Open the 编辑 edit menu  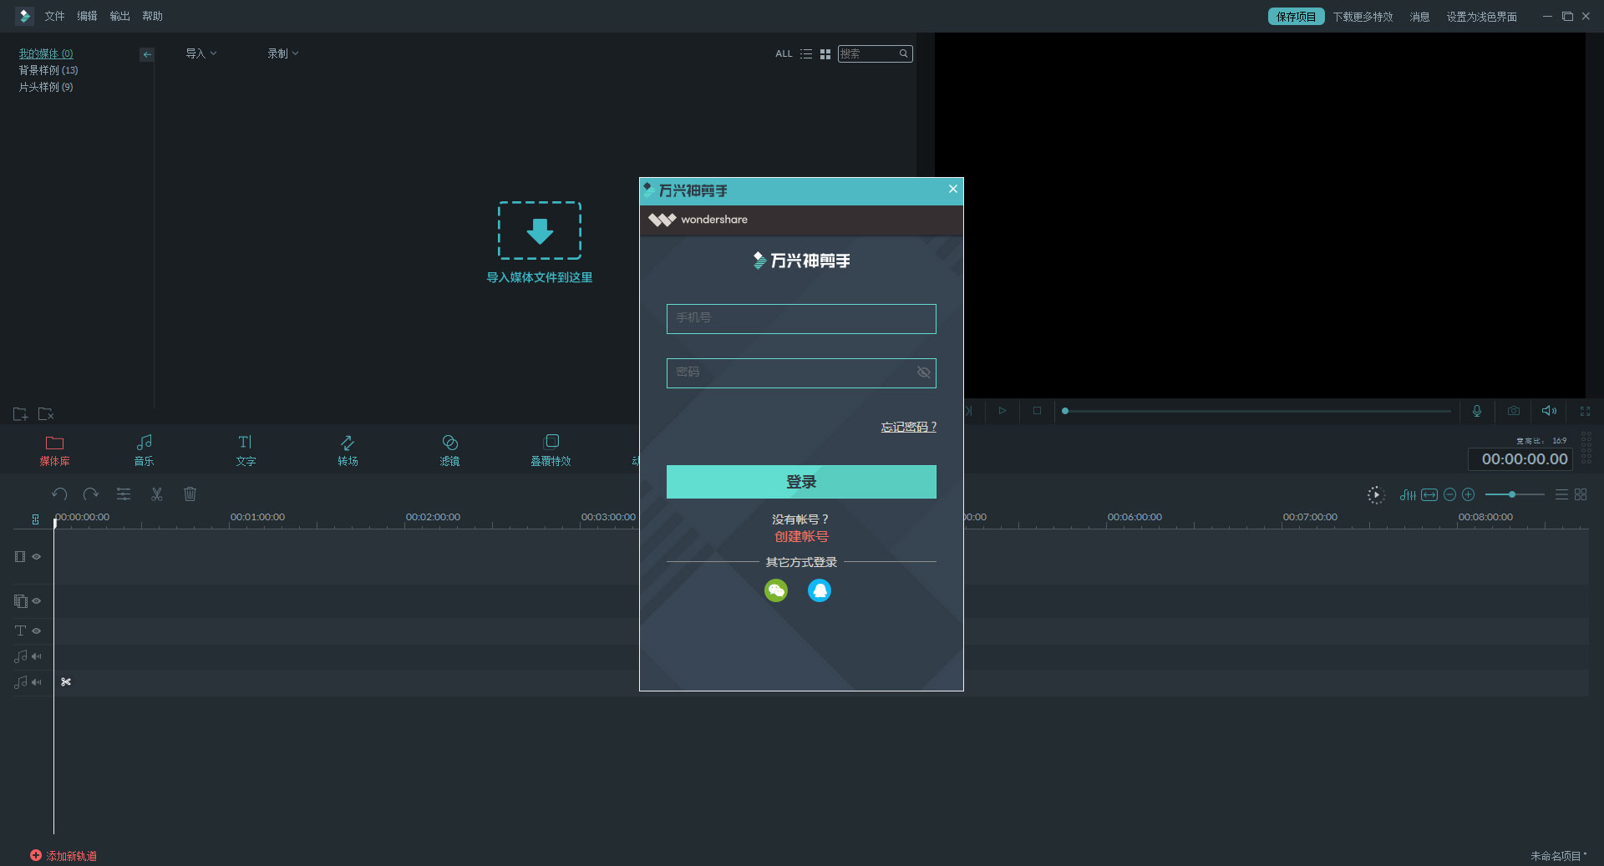[87, 16]
